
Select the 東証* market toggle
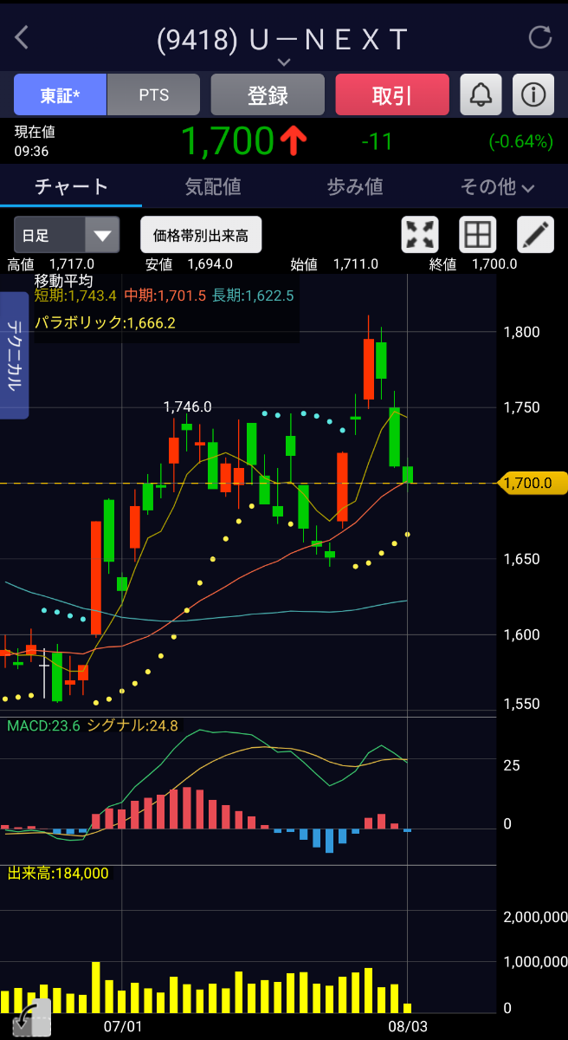pos(60,94)
